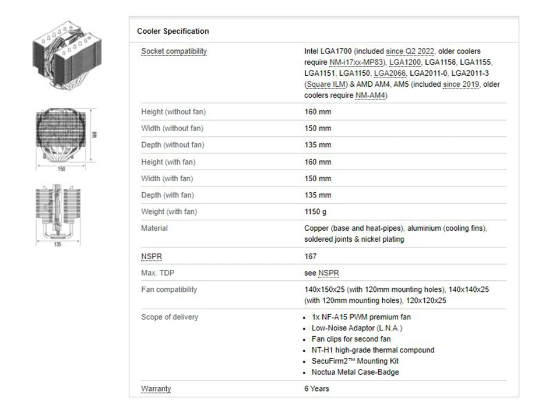The image size is (542, 416).
Task: Click the Cooler Specification table heading
Action: pos(173,31)
